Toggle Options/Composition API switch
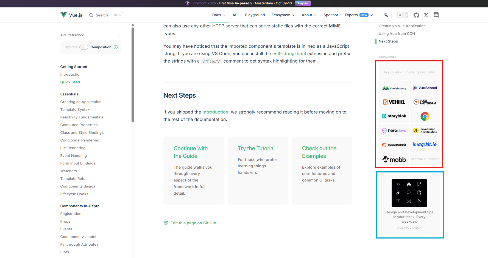 tap(84, 47)
